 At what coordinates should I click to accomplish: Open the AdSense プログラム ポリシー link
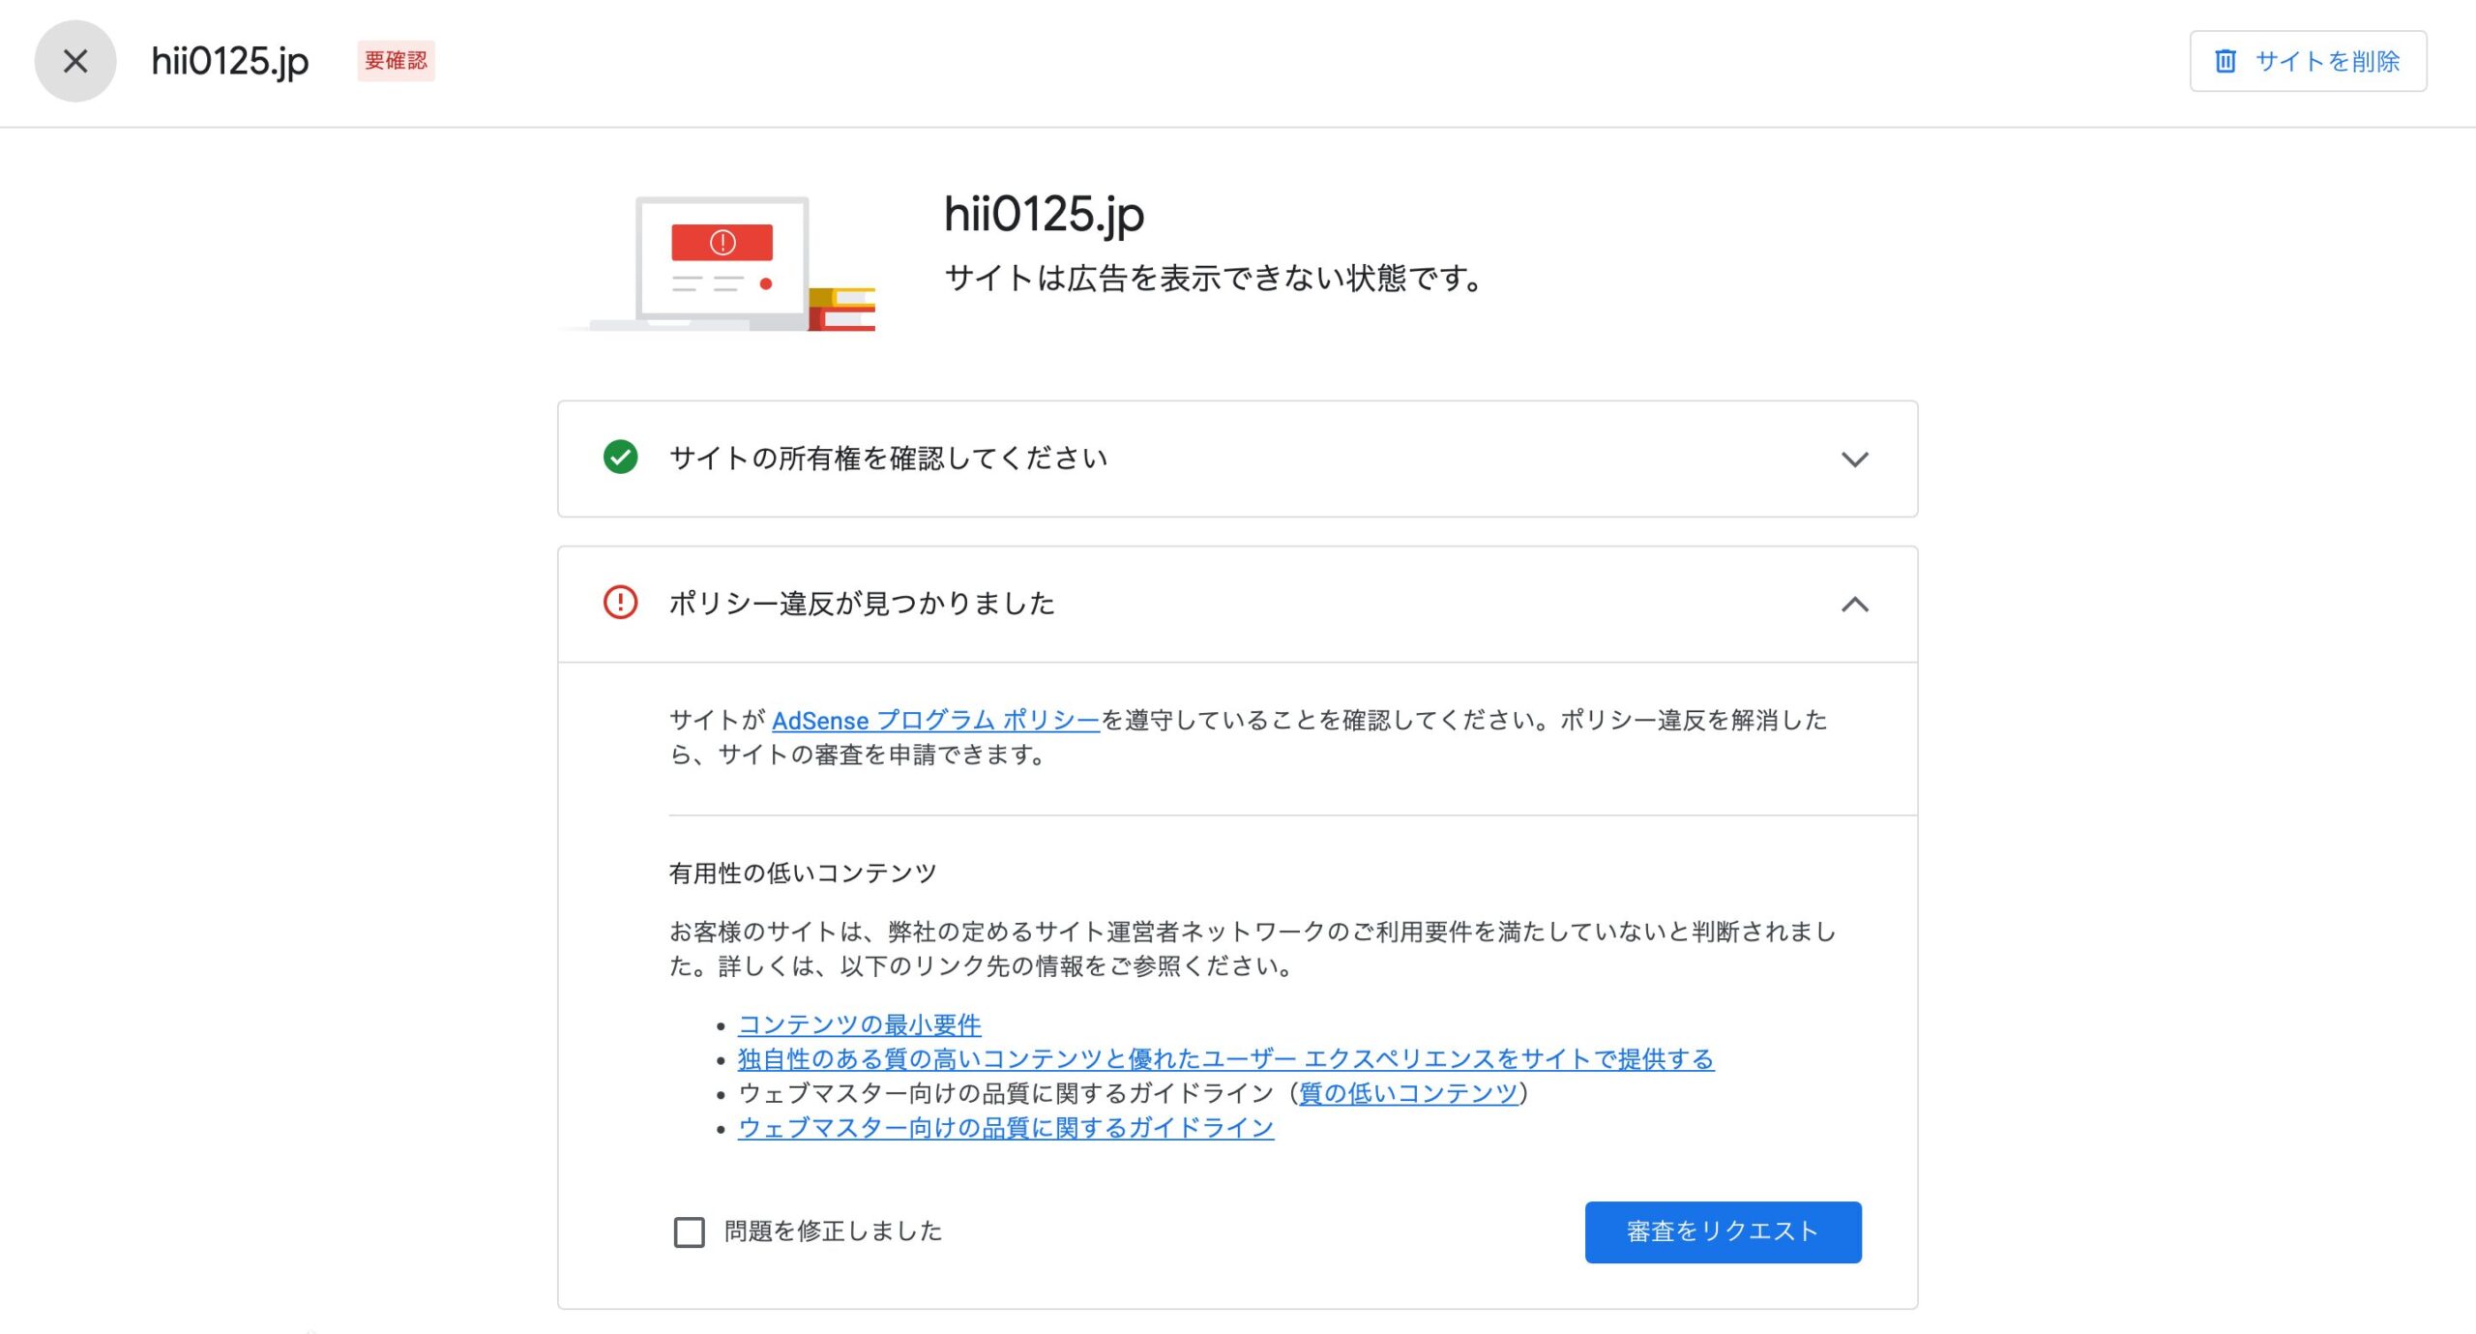pyautogui.click(x=935, y=721)
